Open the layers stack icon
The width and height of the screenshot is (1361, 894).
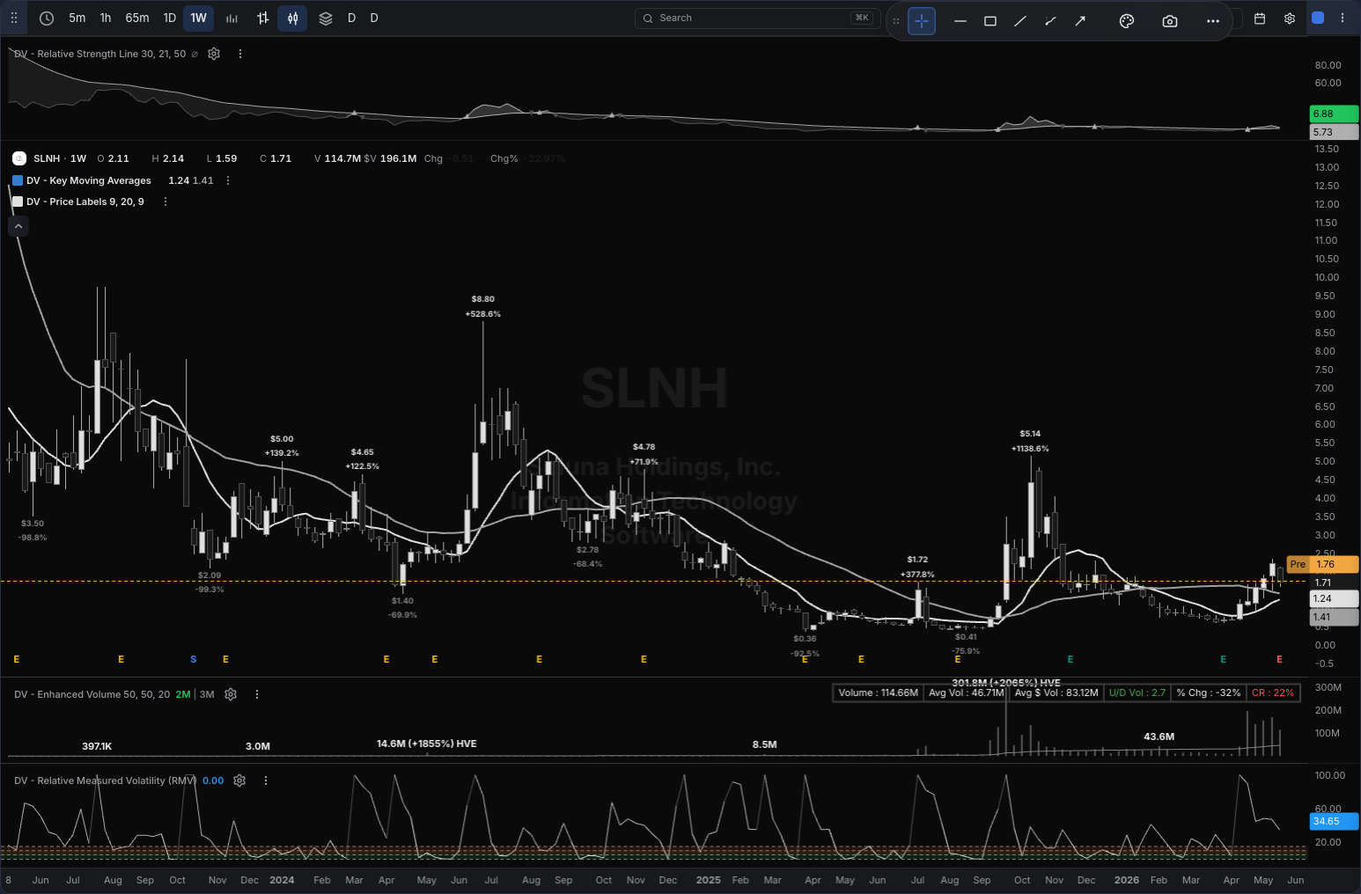click(x=326, y=18)
